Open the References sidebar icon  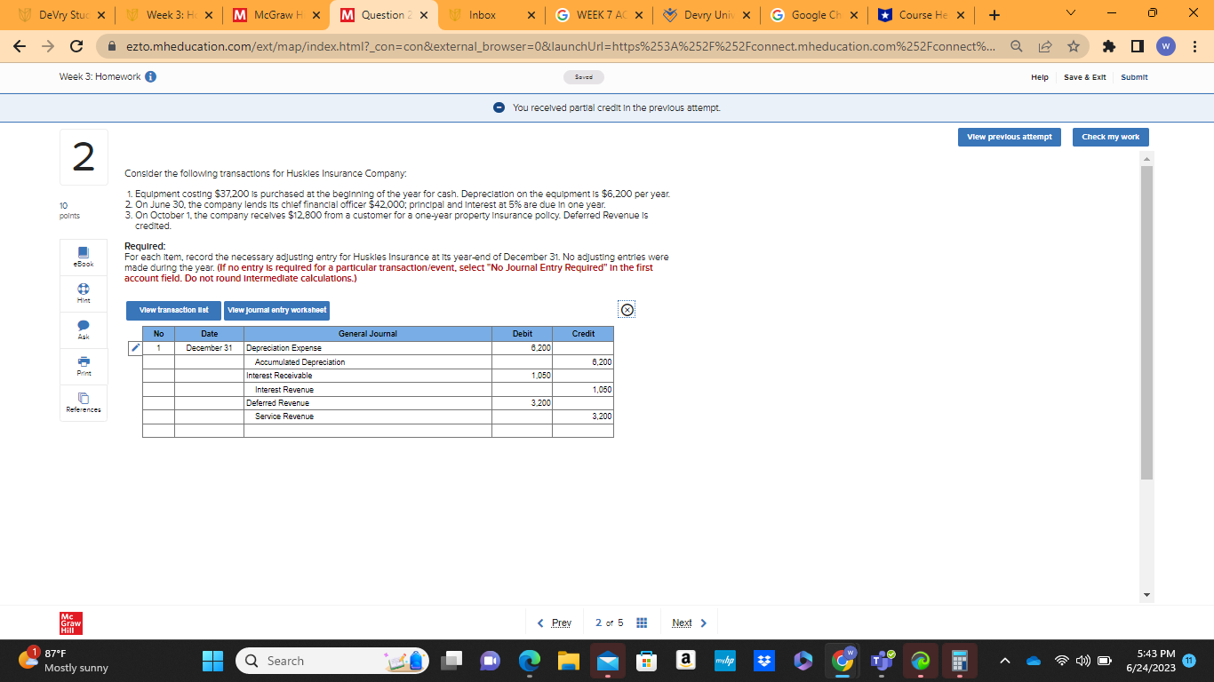click(84, 401)
